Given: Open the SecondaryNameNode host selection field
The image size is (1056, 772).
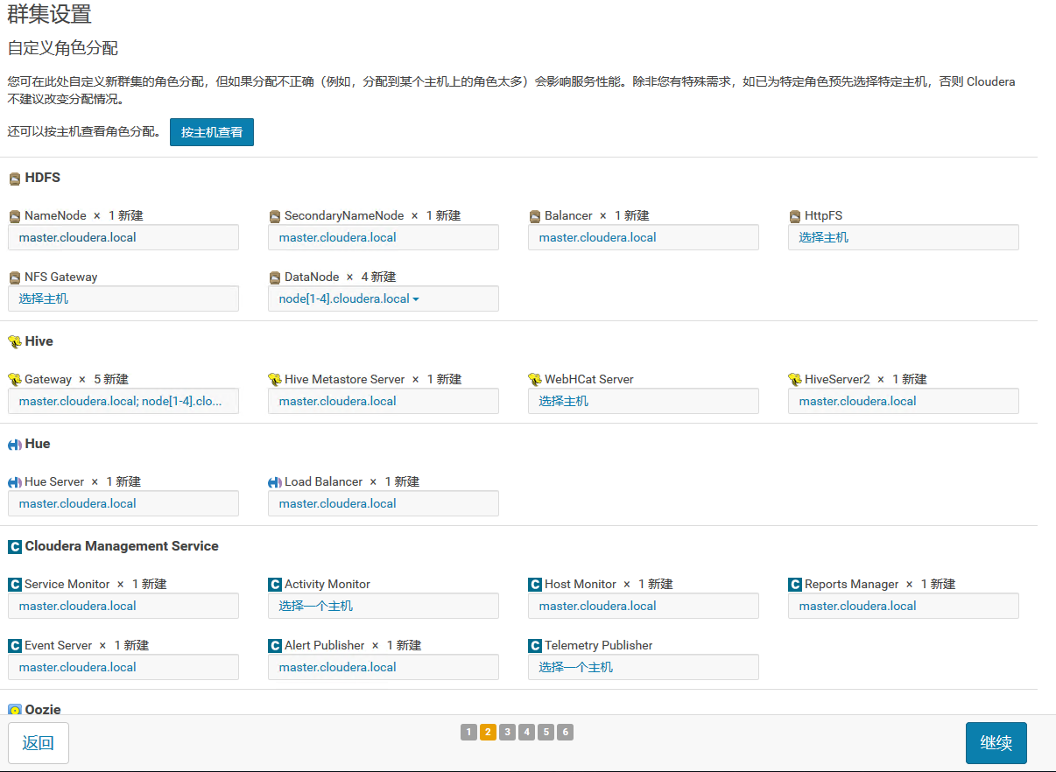Looking at the screenshot, I should 384,237.
